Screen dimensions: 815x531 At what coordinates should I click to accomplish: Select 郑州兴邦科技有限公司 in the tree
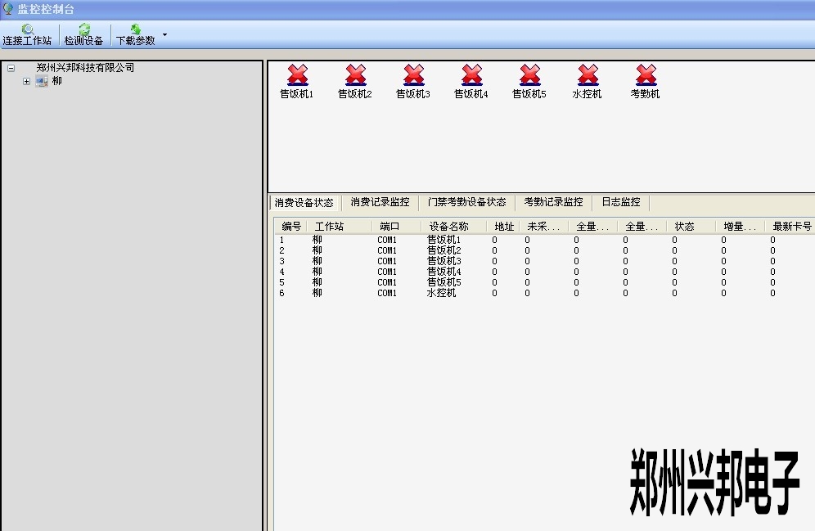[85, 68]
